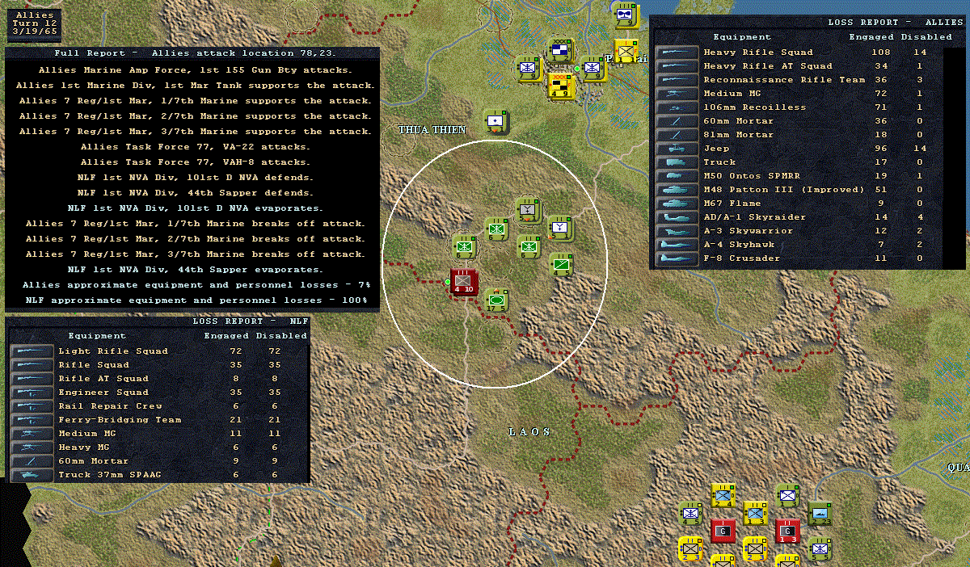Select the yellow XXX headquarters unit marked 4 9
Screen dimensions: 970x567
[x=560, y=86]
